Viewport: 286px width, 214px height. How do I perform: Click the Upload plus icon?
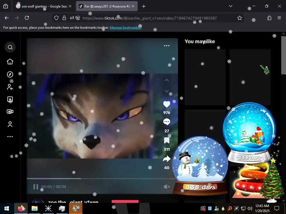(x=10, y=99)
